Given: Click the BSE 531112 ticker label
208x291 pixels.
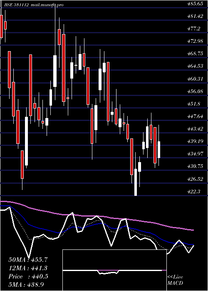Looking at the screenshot, I should coord(16,5).
